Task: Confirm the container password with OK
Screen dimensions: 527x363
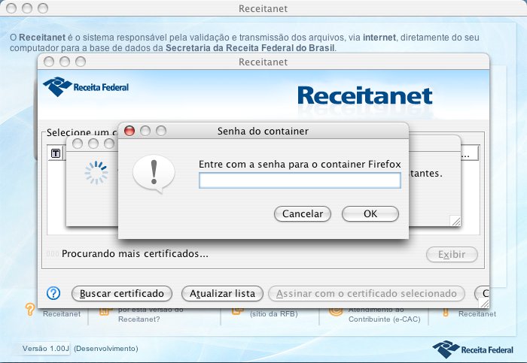Action: (370, 213)
